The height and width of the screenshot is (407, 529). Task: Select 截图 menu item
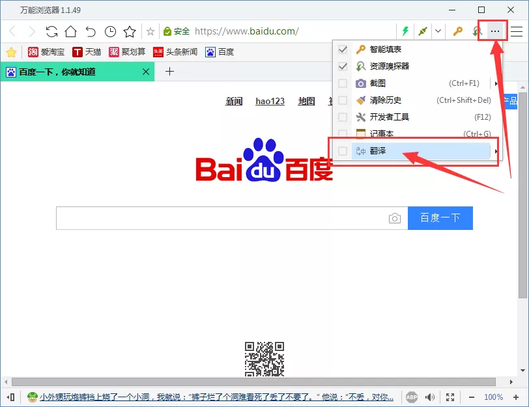coord(421,83)
